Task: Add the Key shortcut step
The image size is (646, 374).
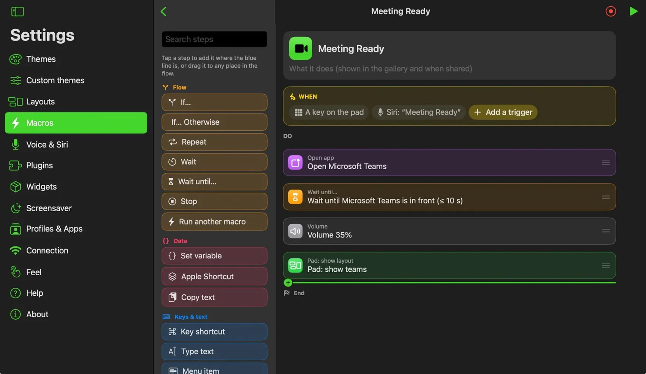Action: point(214,332)
